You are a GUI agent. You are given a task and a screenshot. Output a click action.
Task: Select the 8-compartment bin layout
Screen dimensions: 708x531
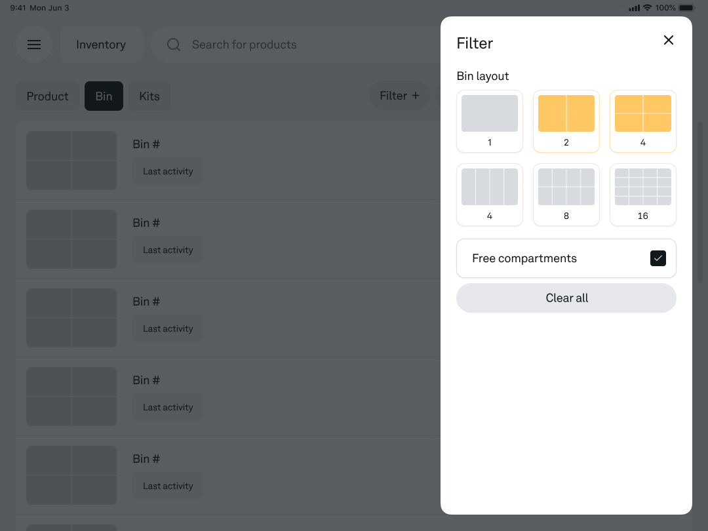point(566,195)
